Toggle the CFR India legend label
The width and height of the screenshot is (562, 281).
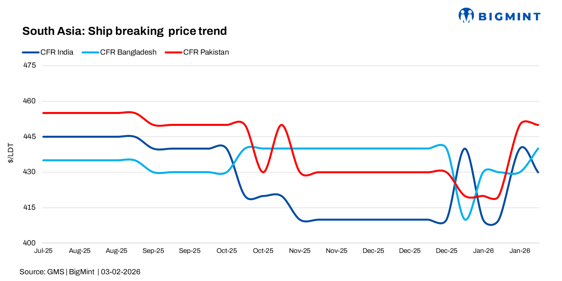tap(57, 52)
